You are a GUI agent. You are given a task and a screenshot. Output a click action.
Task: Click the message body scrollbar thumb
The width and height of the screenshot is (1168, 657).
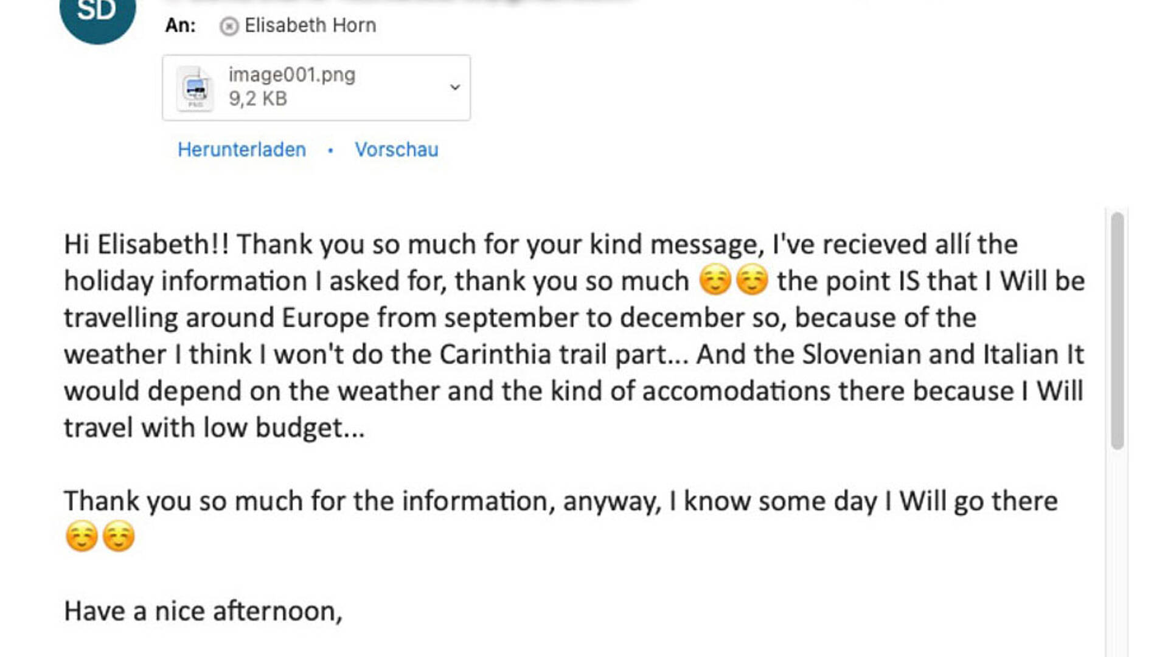(1117, 331)
